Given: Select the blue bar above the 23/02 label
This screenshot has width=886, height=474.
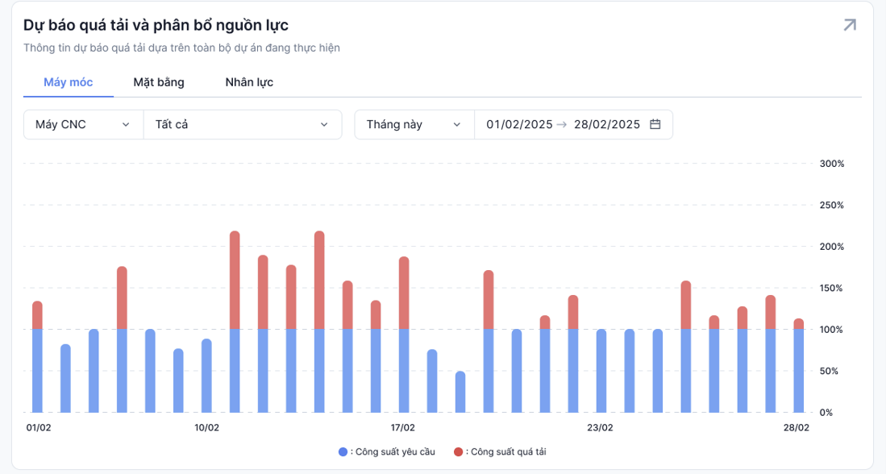Looking at the screenshot, I should point(601,371).
